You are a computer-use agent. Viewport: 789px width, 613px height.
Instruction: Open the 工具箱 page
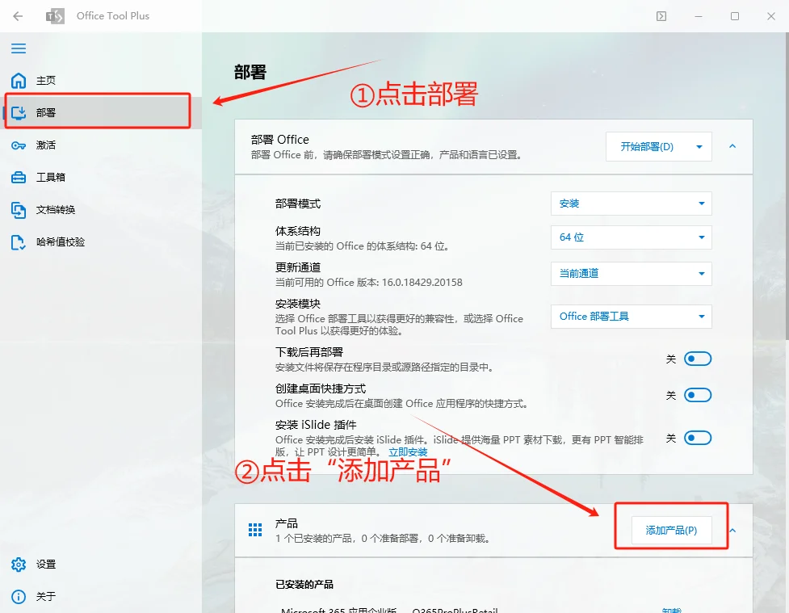coord(101,177)
